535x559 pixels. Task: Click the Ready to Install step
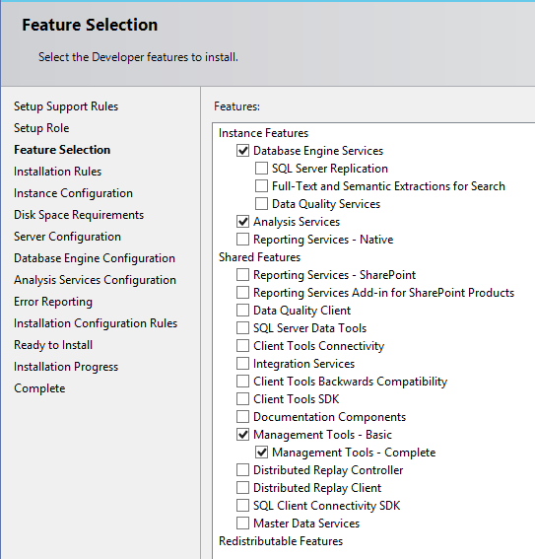click(53, 345)
